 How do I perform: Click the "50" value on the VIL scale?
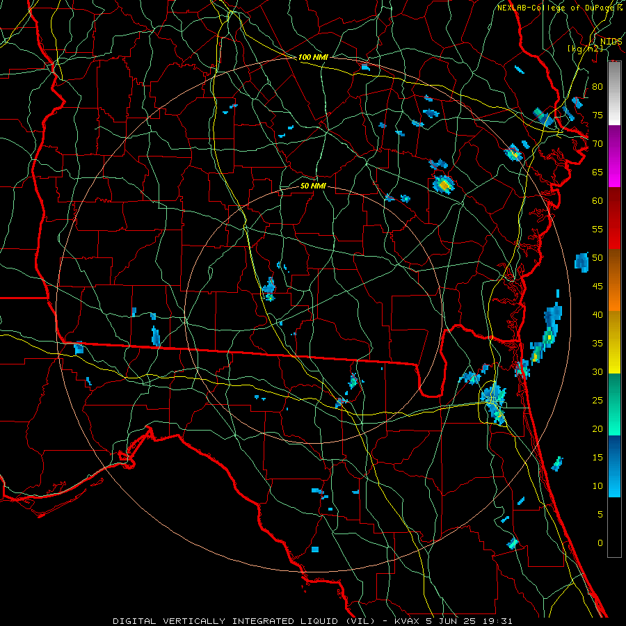point(597,257)
